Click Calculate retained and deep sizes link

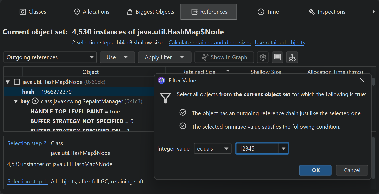209,43
